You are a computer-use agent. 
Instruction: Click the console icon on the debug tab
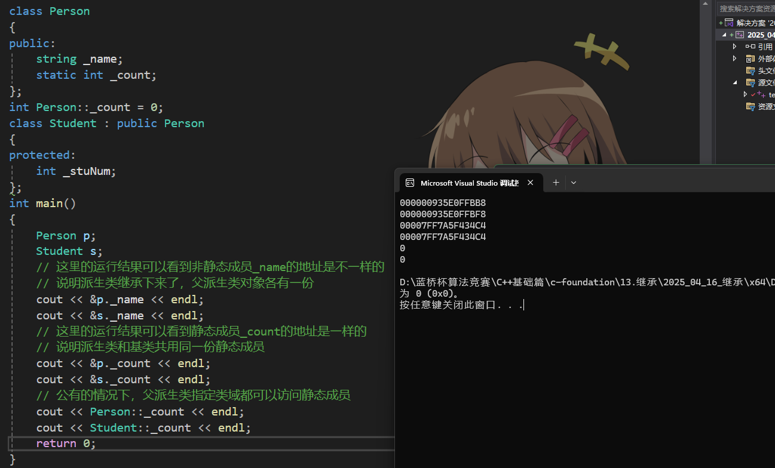click(x=410, y=183)
